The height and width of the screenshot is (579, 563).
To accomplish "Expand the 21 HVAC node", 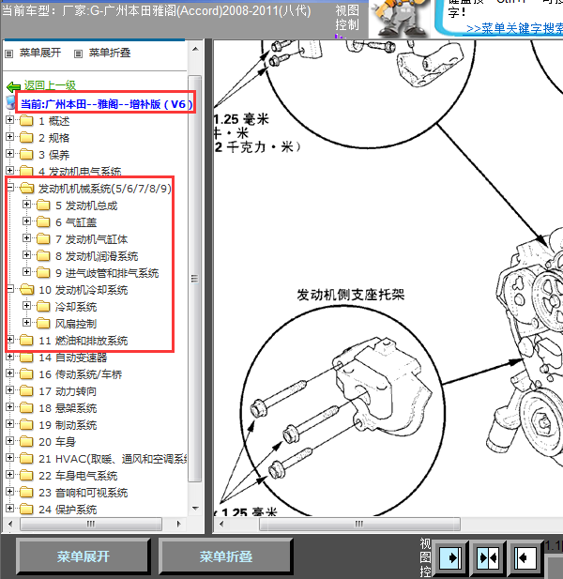I will pyautogui.click(x=10, y=458).
